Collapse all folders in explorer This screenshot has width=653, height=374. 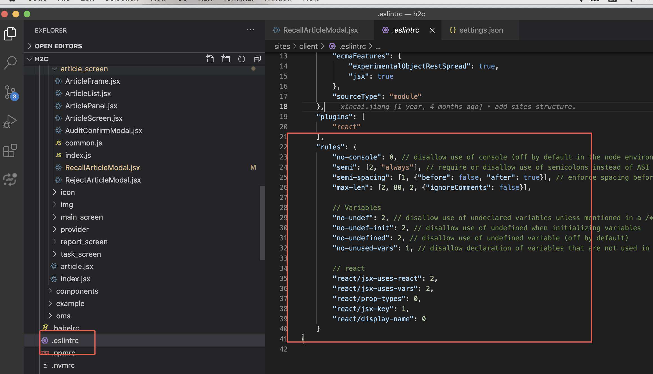click(x=257, y=59)
